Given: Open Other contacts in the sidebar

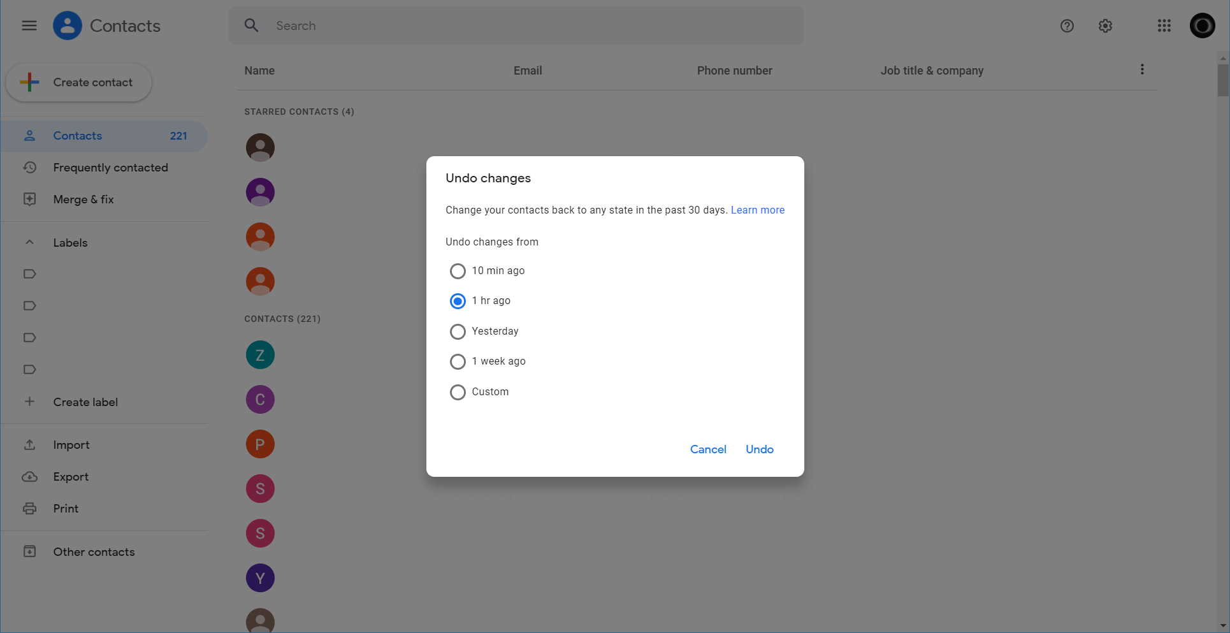Looking at the screenshot, I should coord(94,552).
